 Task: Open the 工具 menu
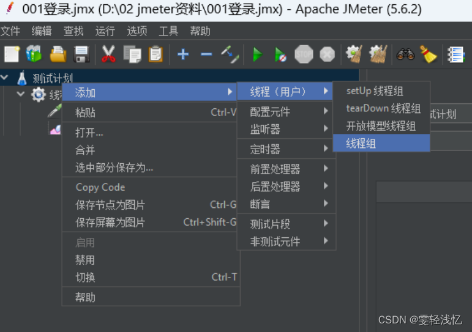tap(168, 31)
